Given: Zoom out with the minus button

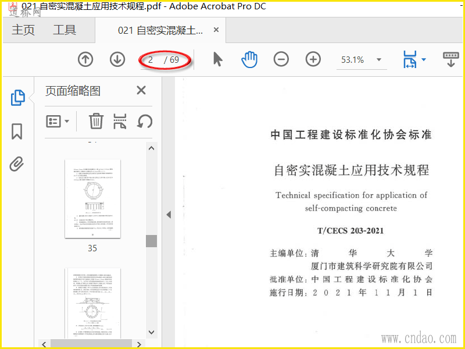Looking at the screenshot, I should point(281,59).
